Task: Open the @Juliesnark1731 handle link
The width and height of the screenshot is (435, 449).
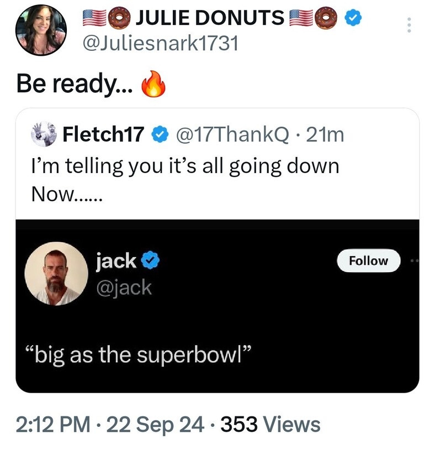Action: pyautogui.click(x=160, y=43)
